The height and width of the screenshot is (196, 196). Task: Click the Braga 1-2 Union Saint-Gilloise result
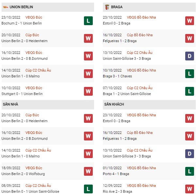[x=127, y=94]
